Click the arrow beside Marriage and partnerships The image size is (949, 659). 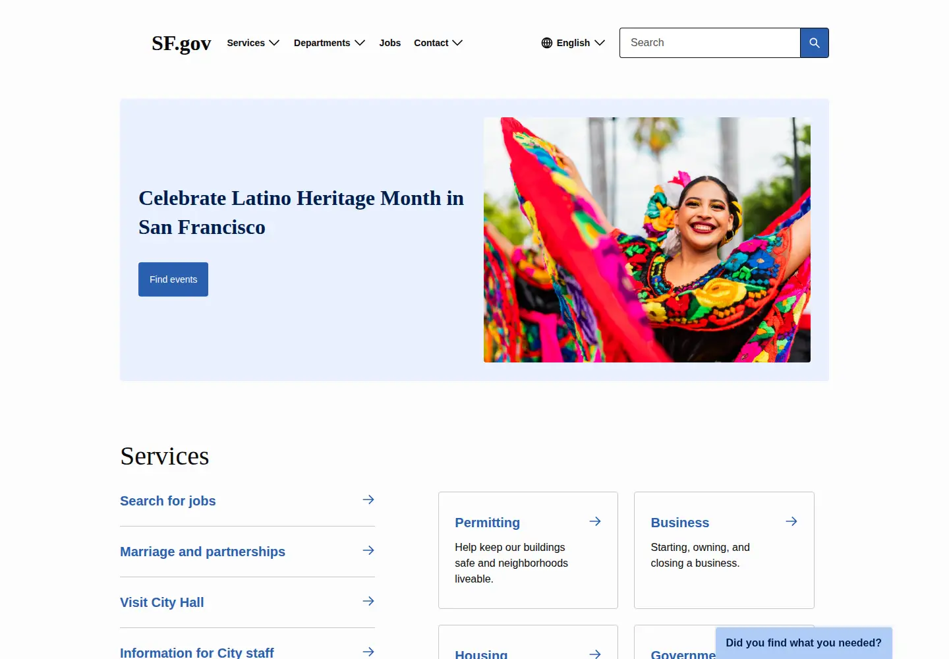[x=368, y=550]
